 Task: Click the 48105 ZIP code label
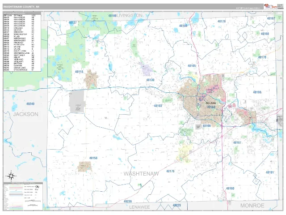point(192,66)
